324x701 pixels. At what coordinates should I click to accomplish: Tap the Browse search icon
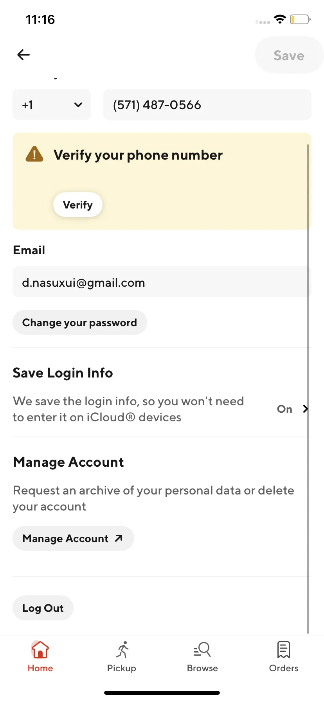tap(202, 650)
